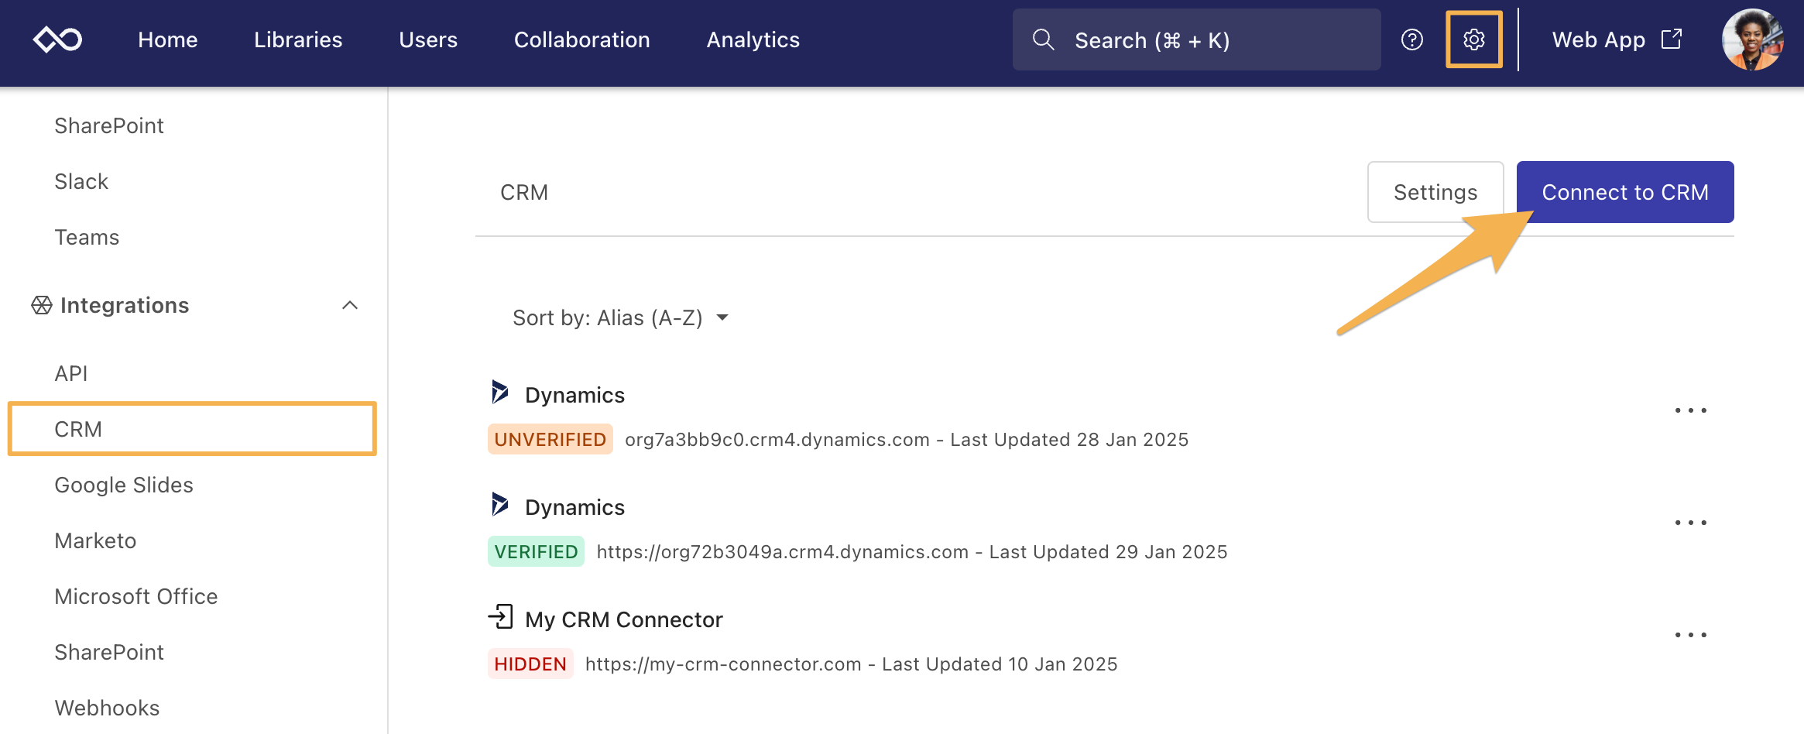
Task: View the Analytics tab
Action: [753, 39]
